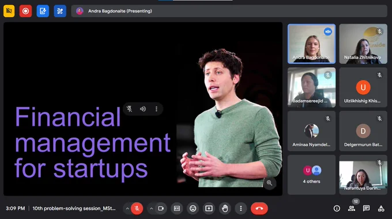Screen dimensions: 392x219
Task: Zoom into the presentation with the magnifier icon
Action: 270,183
